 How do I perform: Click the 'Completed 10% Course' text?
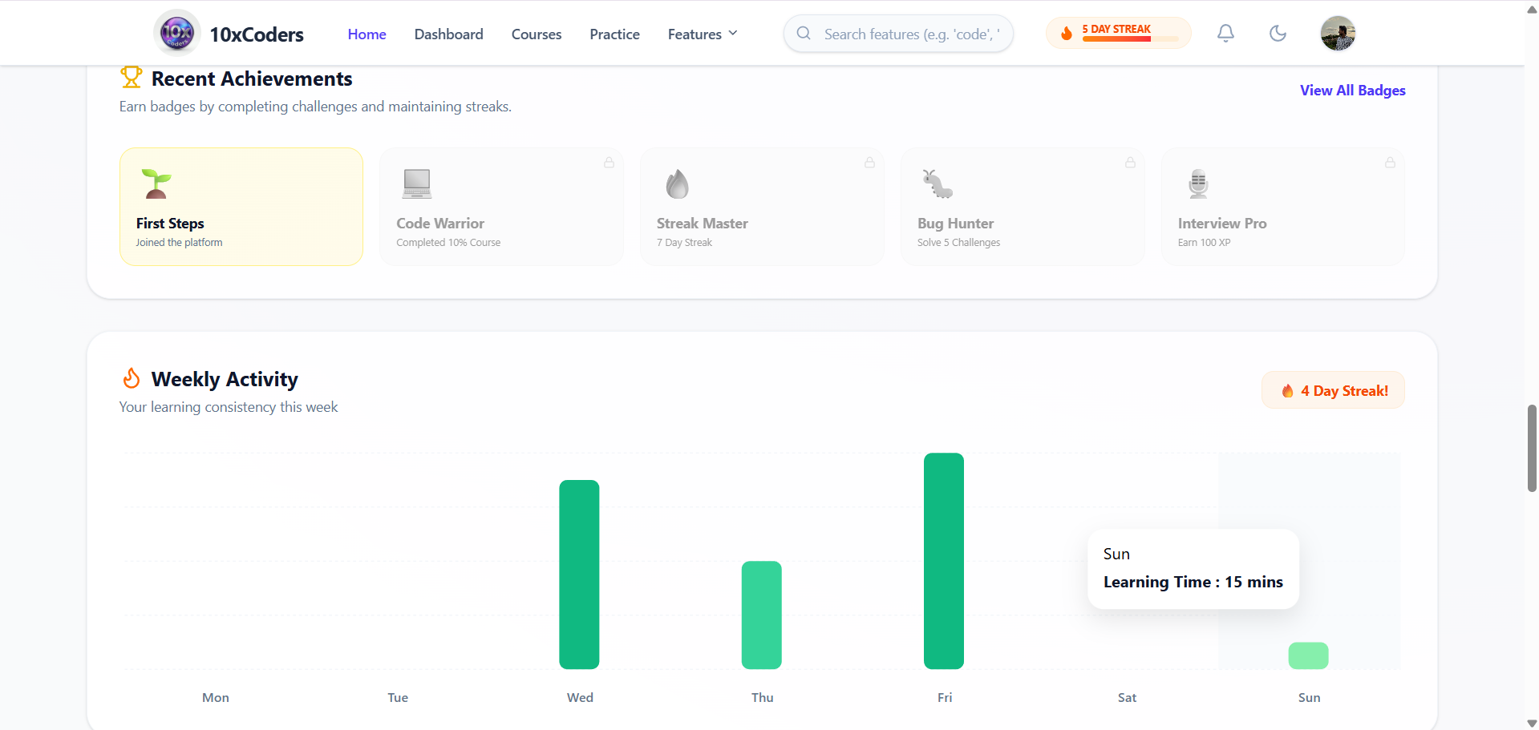point(448,243)
